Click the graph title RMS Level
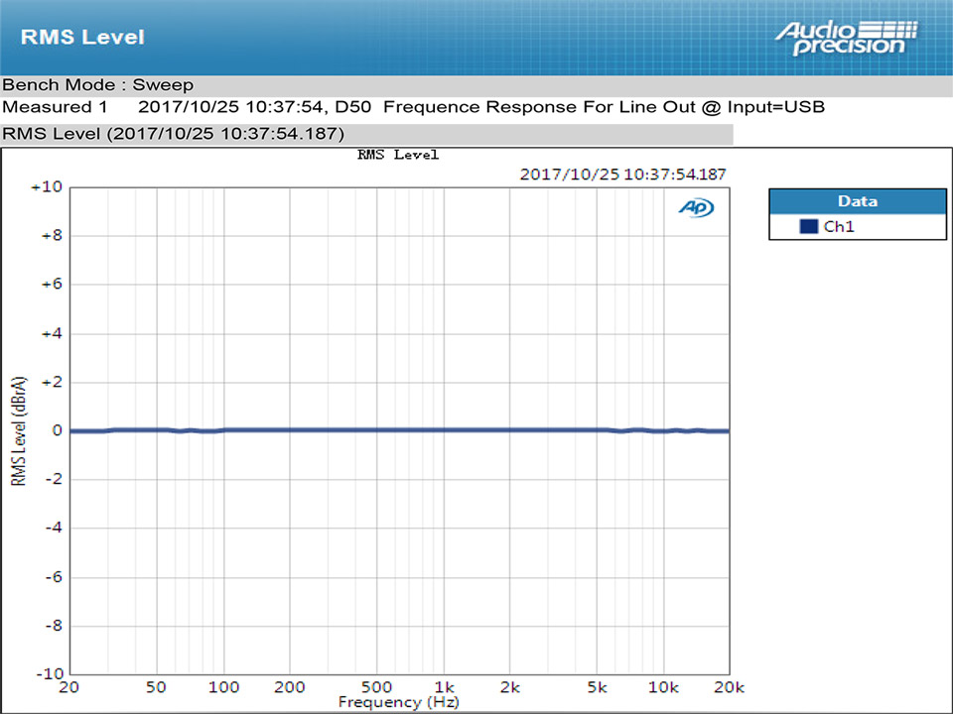 [x=395, y=155]
